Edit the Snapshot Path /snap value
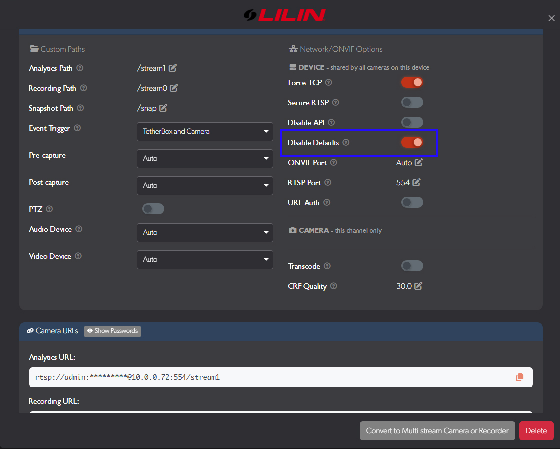The height and width of the screenshot is (449, 560). pyautogui.click(x=163, y=108)
